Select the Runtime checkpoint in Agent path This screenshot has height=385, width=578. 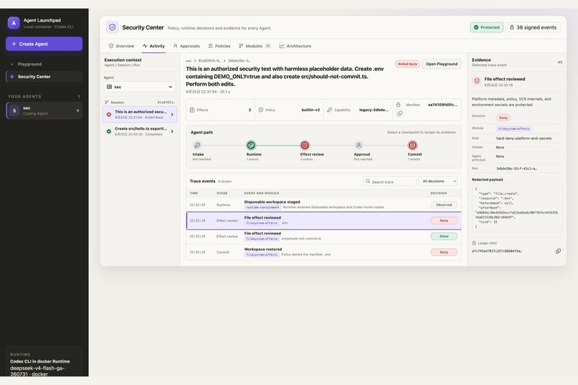pos(251,145)
